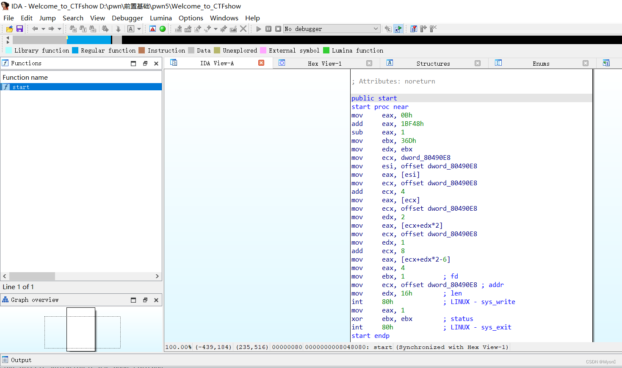This screenshot has width=622, height=368.
Task: Click the breakpoint list icon
Action: (x=414, y=29)
